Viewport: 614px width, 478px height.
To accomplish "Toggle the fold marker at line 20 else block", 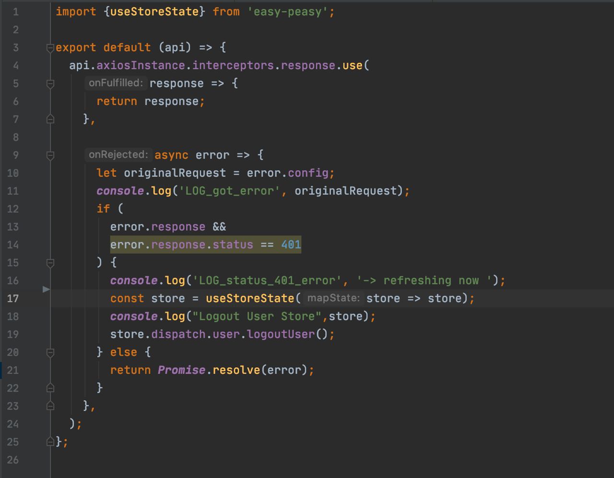I will [50, 352].
